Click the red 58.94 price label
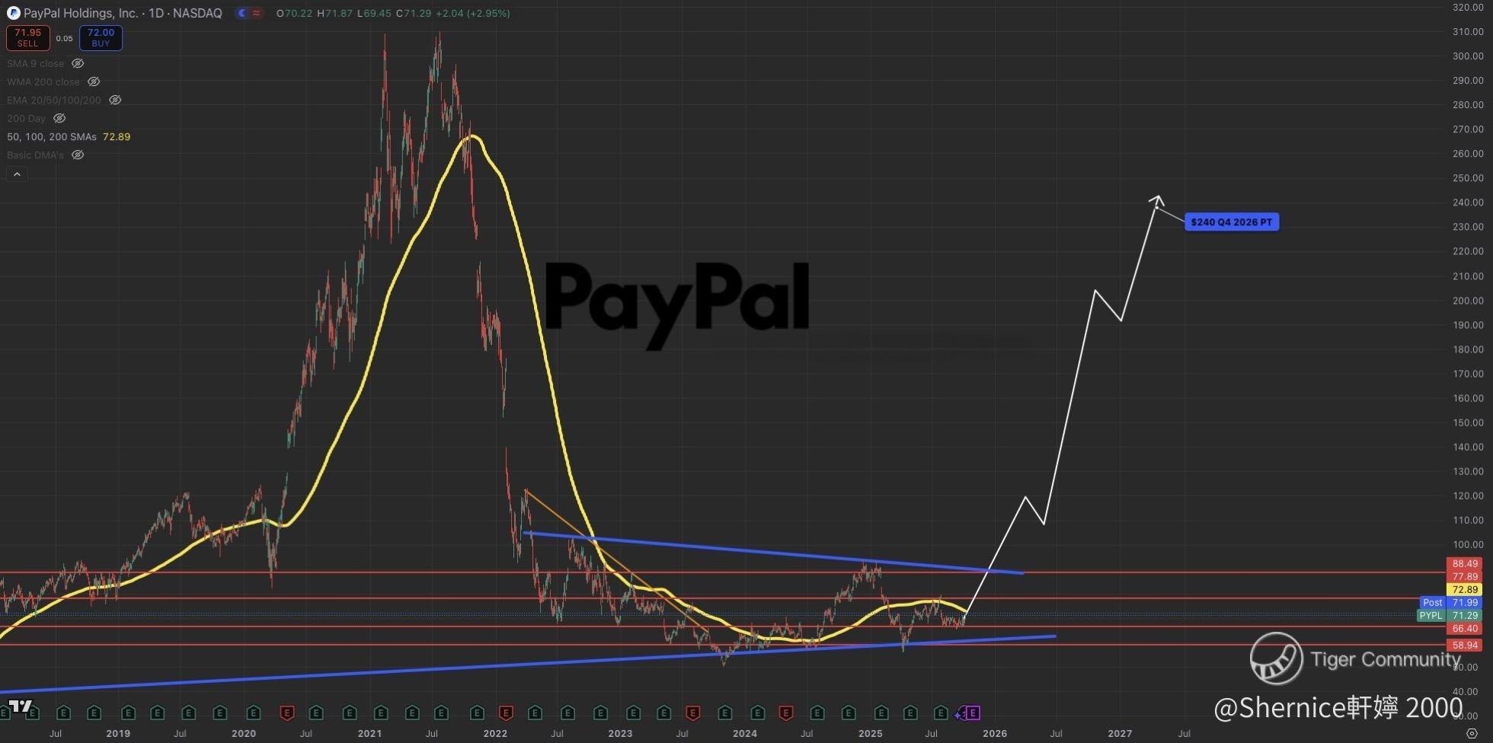Viewport: 1493px width, 743px height. click(1465, 645)
